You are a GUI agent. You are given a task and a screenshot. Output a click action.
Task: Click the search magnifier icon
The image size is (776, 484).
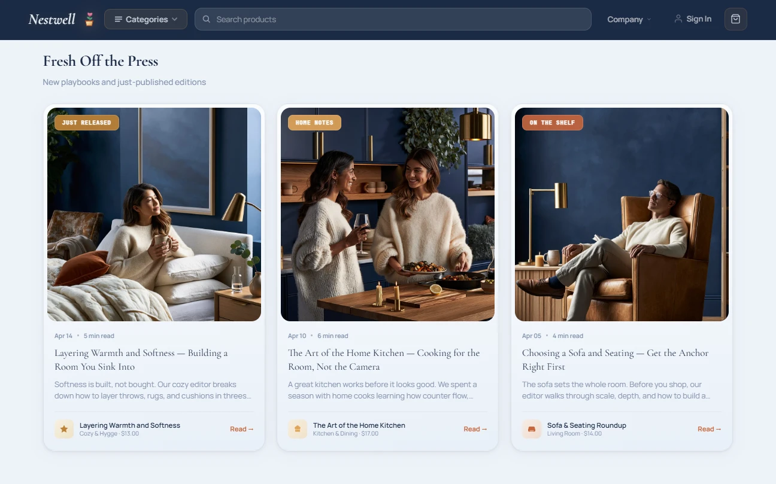coord(207,19)
